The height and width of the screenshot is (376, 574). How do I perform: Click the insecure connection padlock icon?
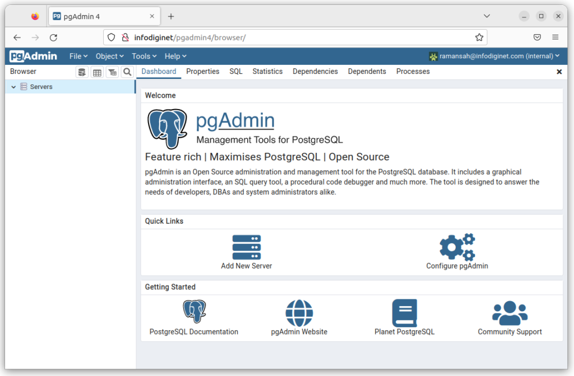(x=125, y=37)
